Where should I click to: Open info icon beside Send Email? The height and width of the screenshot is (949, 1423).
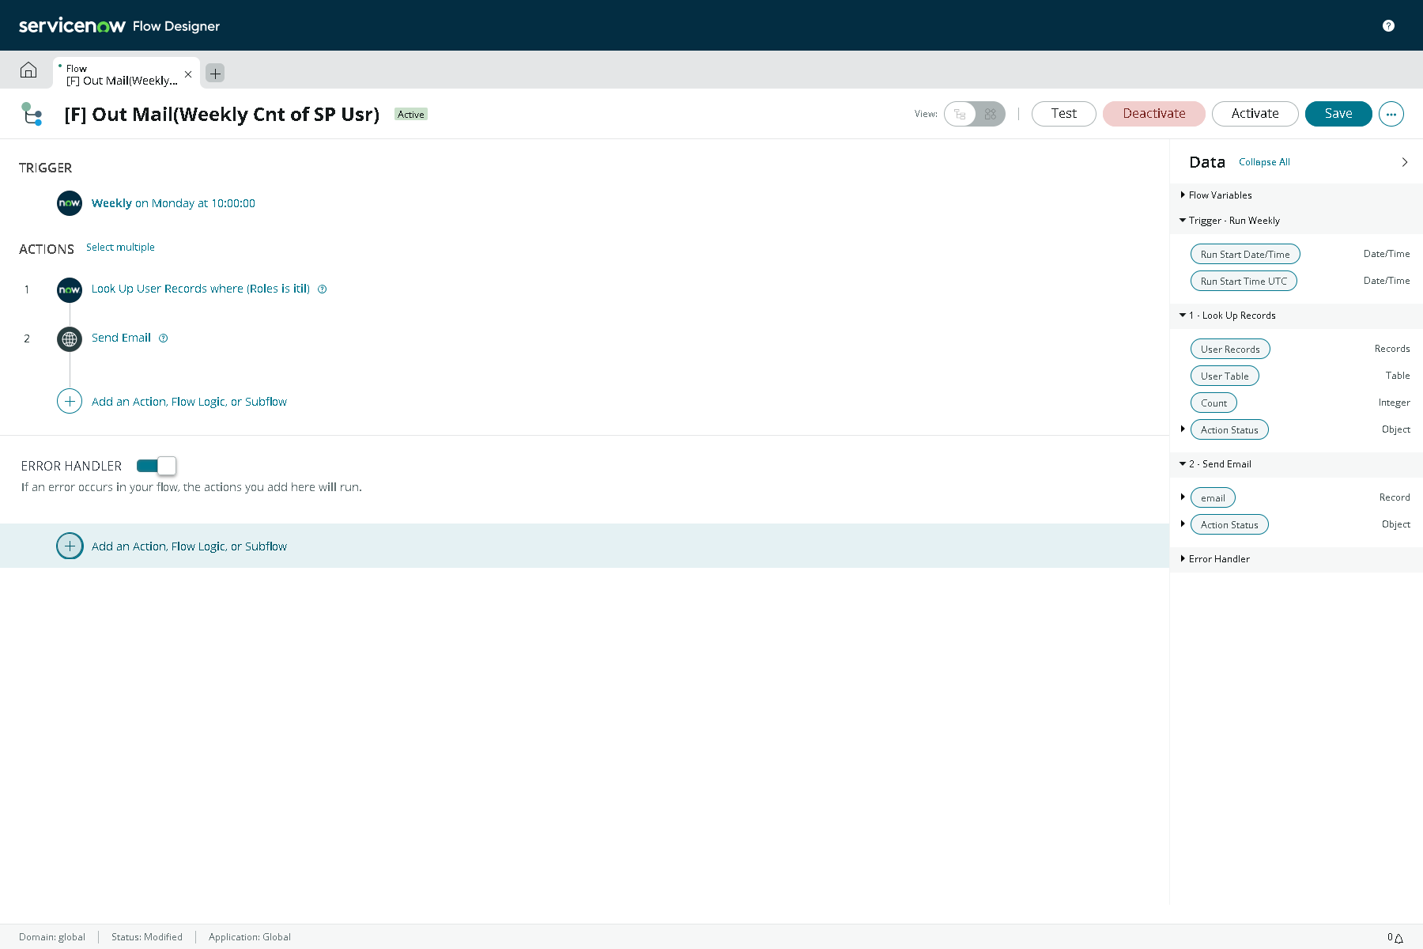164,338
